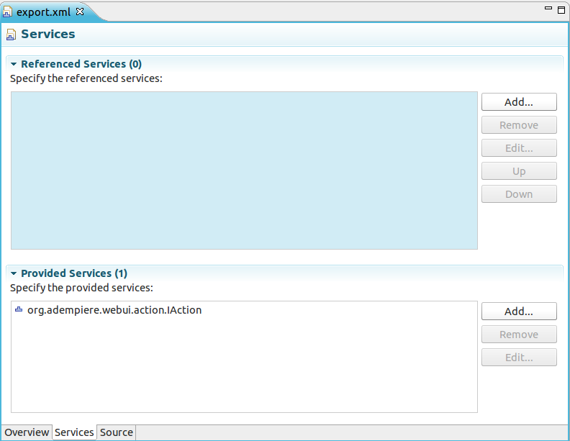Screen dimensions: 570x441
Task: Move the referenced service Down
Action: pos(519,194)
